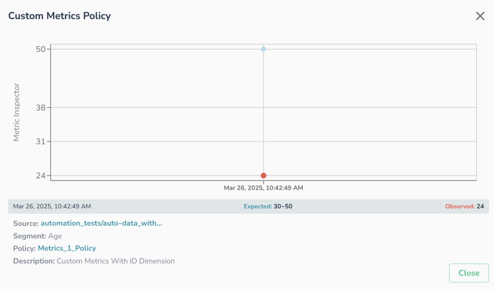Click the x-axis timestamp label below chart
The height and width of the screenshot is (291, 494).
coord(263,188)
